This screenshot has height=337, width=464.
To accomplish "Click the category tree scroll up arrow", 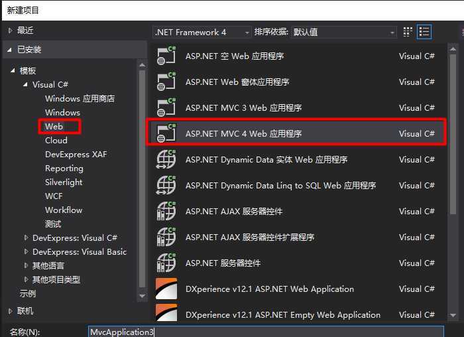I will pos(142,65).
